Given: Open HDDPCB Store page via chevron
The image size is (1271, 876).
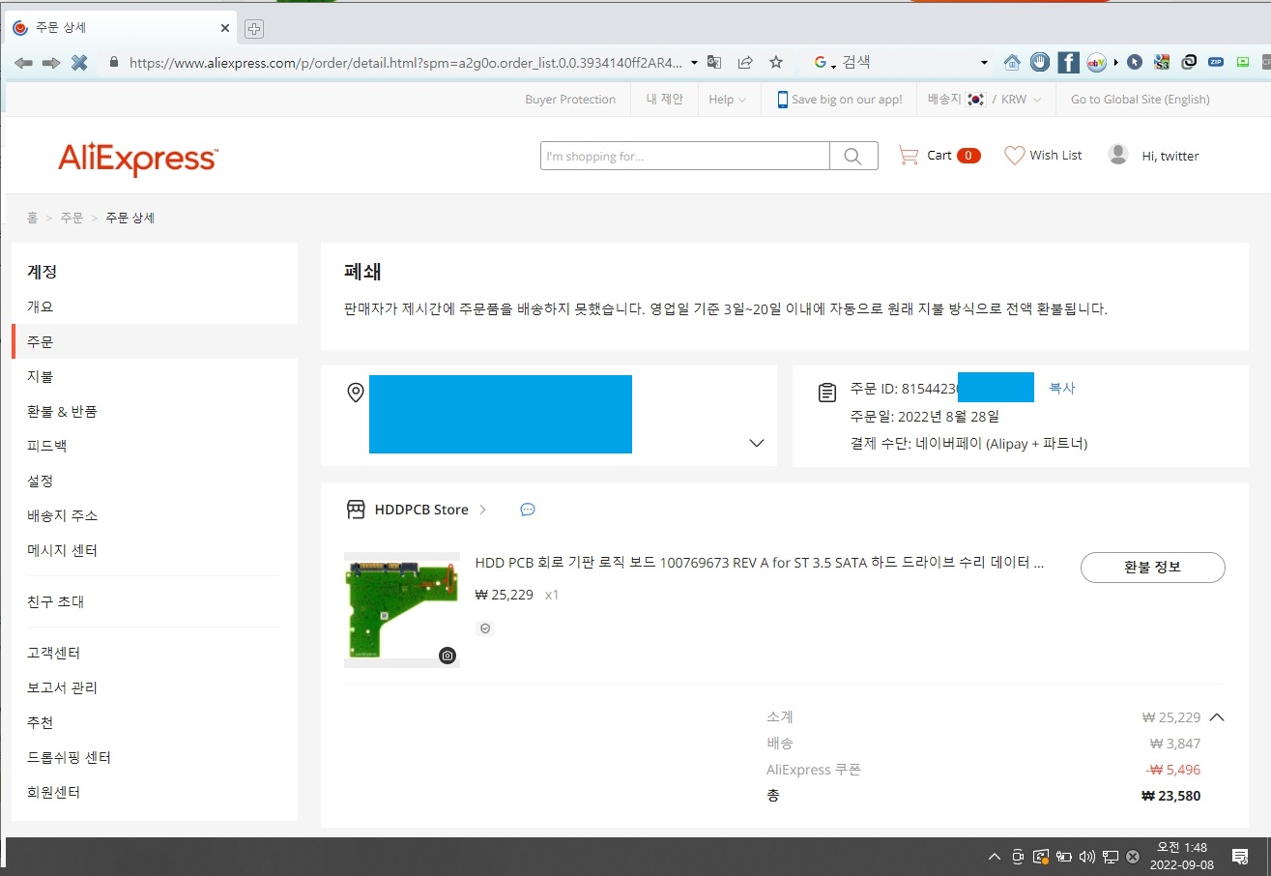Looking at the screenshot, I should click(483, 510).
